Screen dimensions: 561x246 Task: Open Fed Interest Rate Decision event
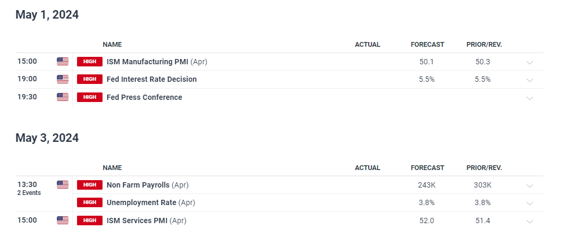(152, 79)
